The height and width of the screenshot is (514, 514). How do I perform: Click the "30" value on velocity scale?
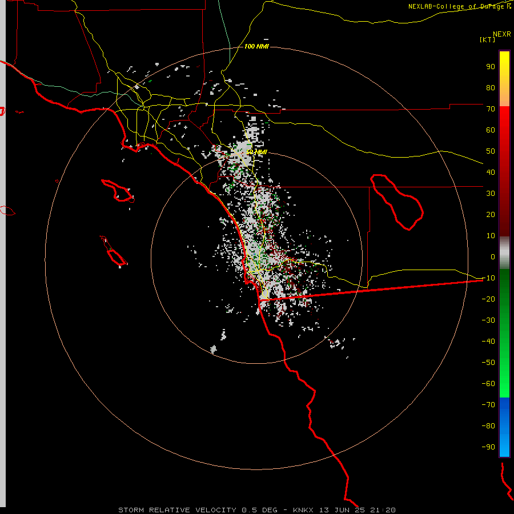(491, 194)
